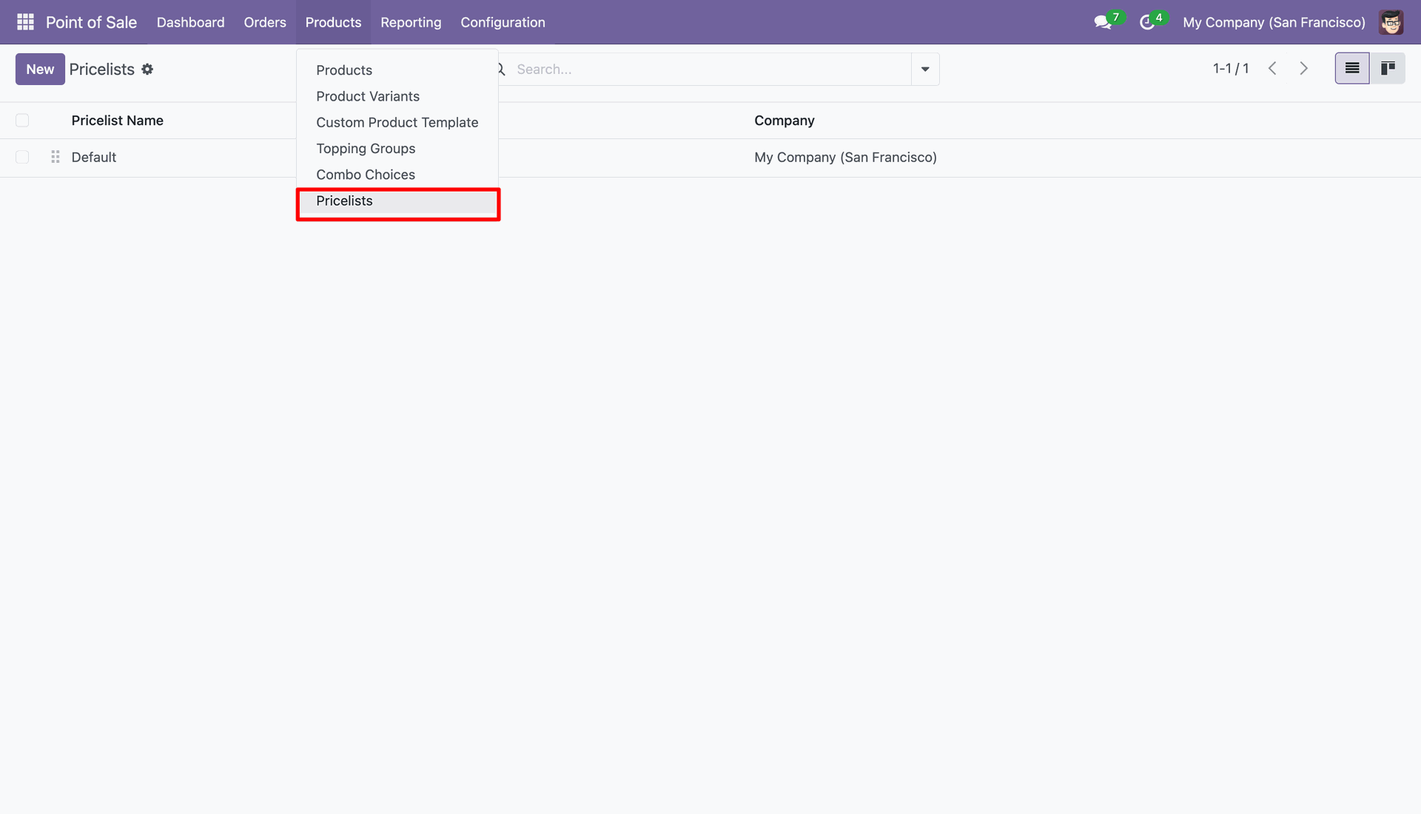Switch to list view

click(1351, 69)
